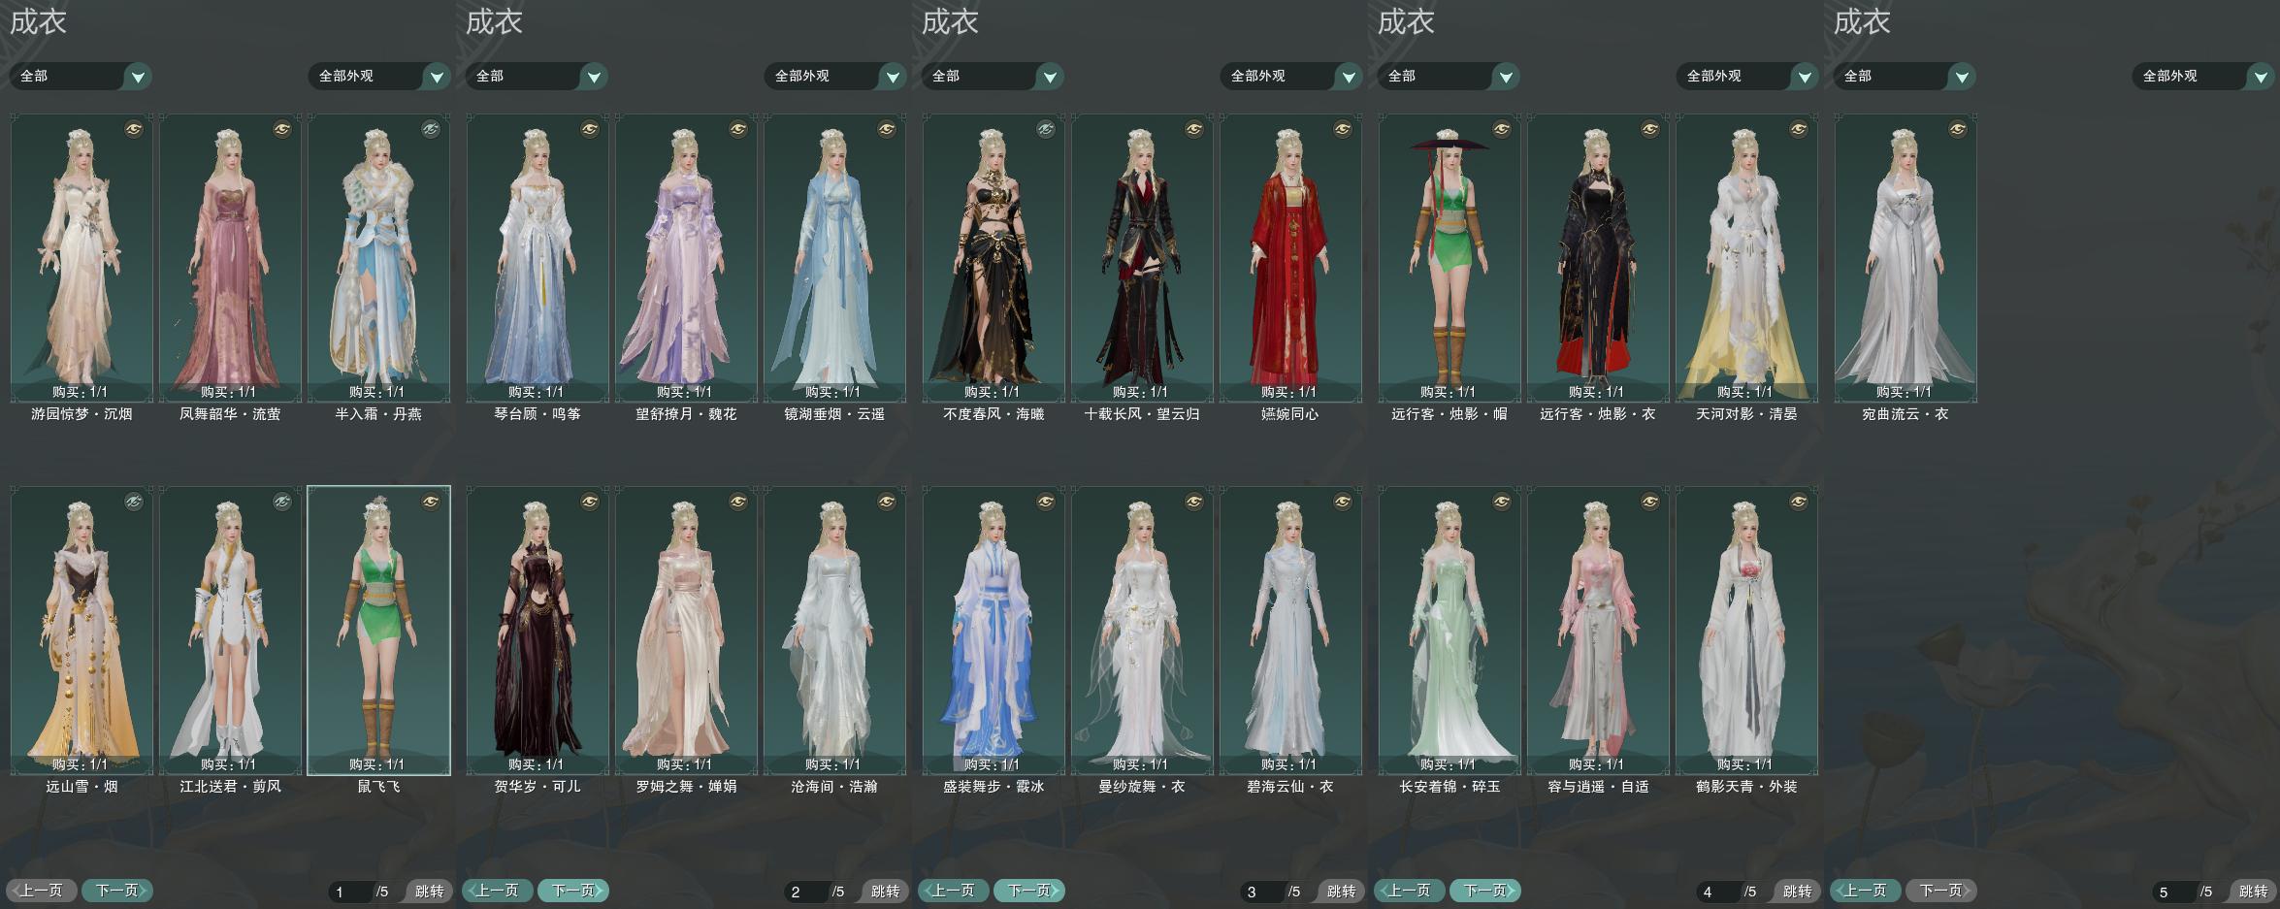Open 全部 dropdown in fourth 成衣 panel
This screenshot has height=909, width=2280.
[x=1449, y=76]
